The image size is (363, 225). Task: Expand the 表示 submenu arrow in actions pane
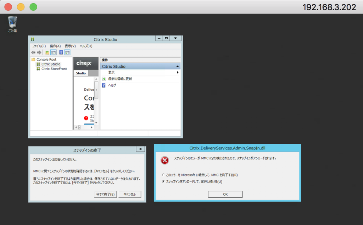point(178,72)
